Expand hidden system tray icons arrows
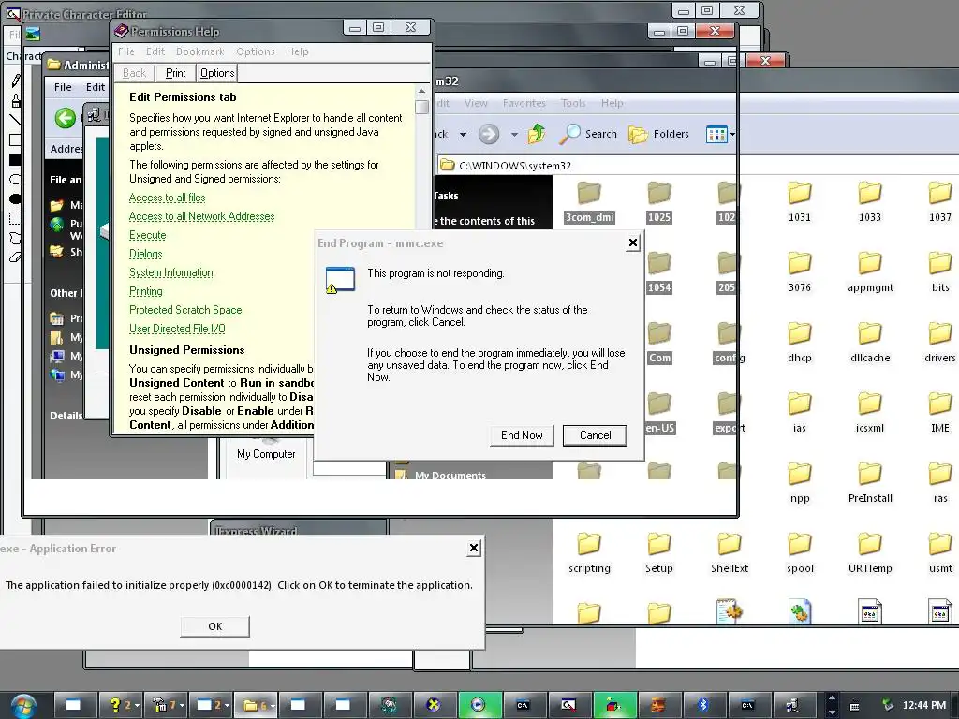 point(832,705)
